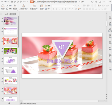This screenshot has height=105, width=112.
Task: Click the Layout (版式) icon
Action: click(42, 6)
